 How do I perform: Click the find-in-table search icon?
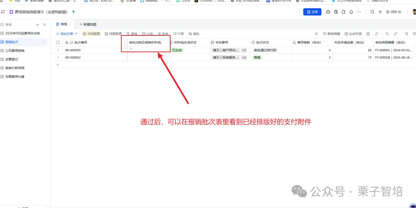406,34
